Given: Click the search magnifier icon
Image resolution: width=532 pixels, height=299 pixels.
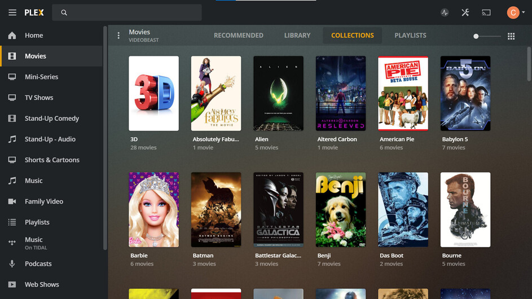Looking at the screenshot, I should [64, 12].
